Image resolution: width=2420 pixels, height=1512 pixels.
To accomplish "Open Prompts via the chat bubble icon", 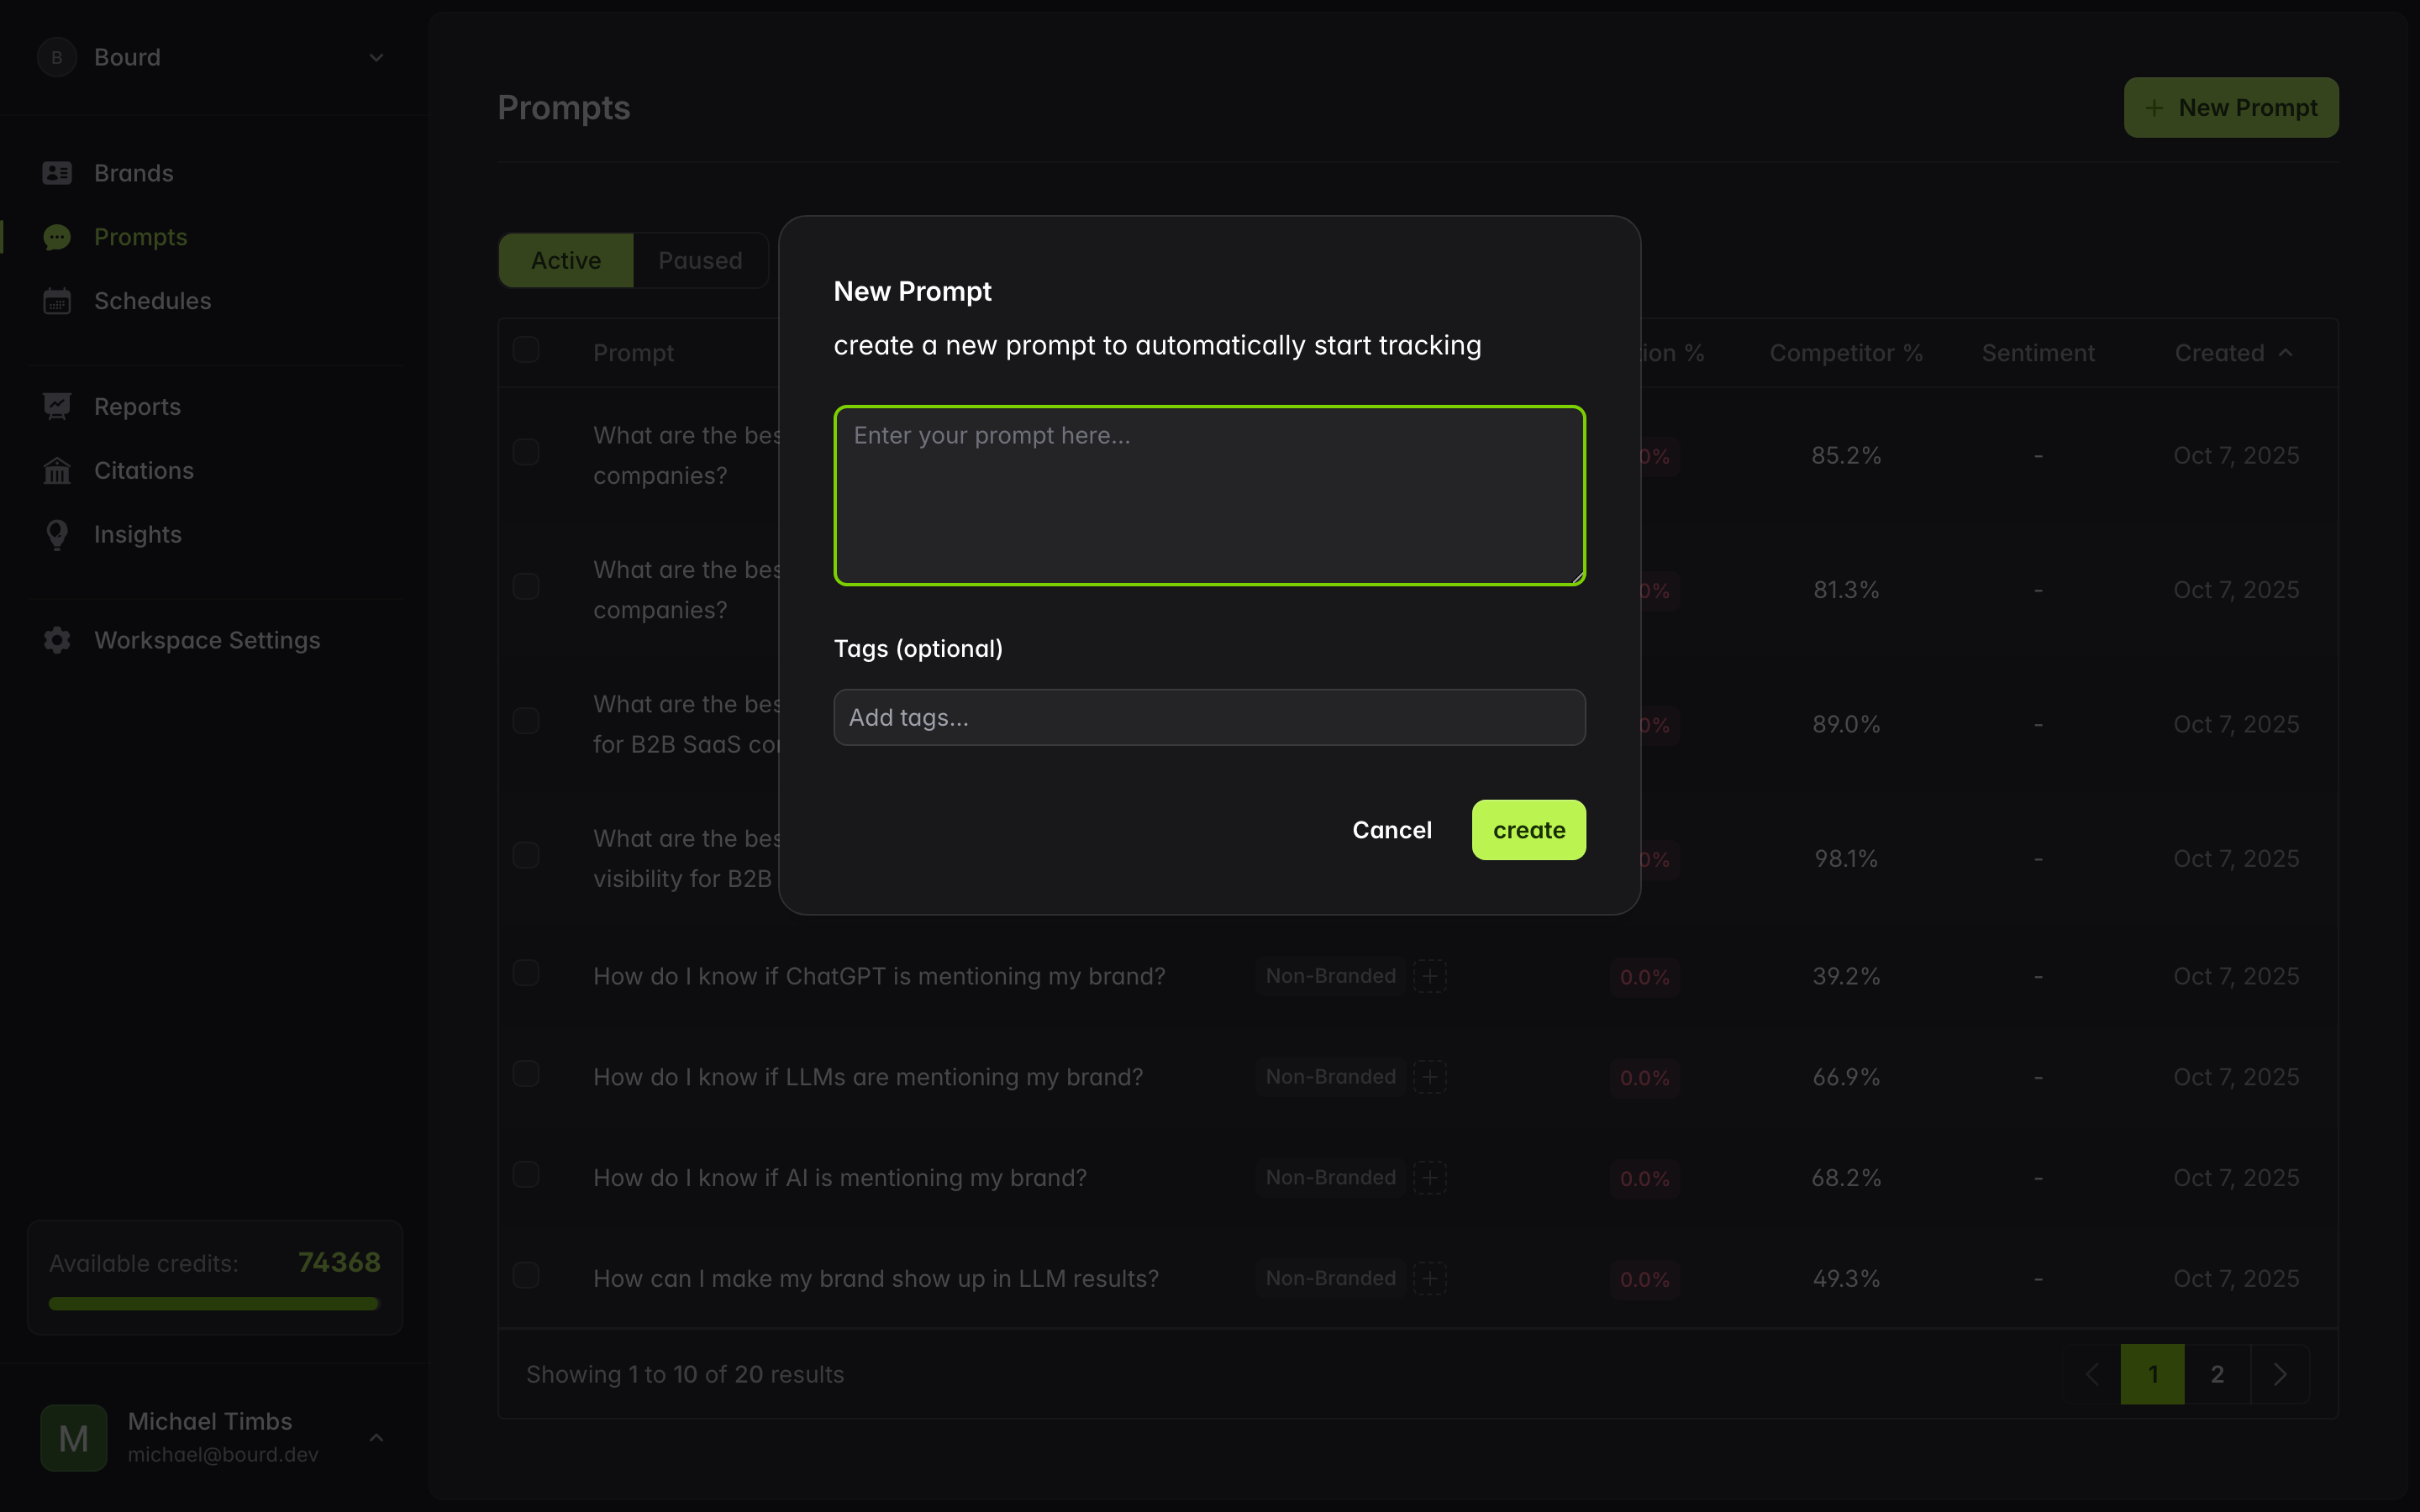I will tap(57, 237).
